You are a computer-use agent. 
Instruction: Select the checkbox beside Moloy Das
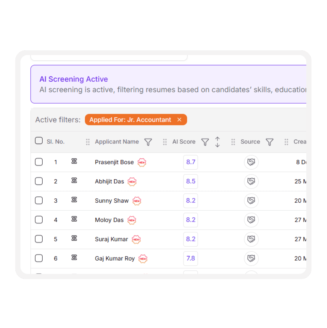tap(39, 219)
